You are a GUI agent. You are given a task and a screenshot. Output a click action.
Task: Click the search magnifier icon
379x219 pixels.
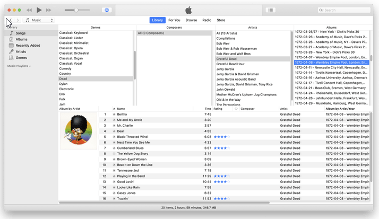321,10
